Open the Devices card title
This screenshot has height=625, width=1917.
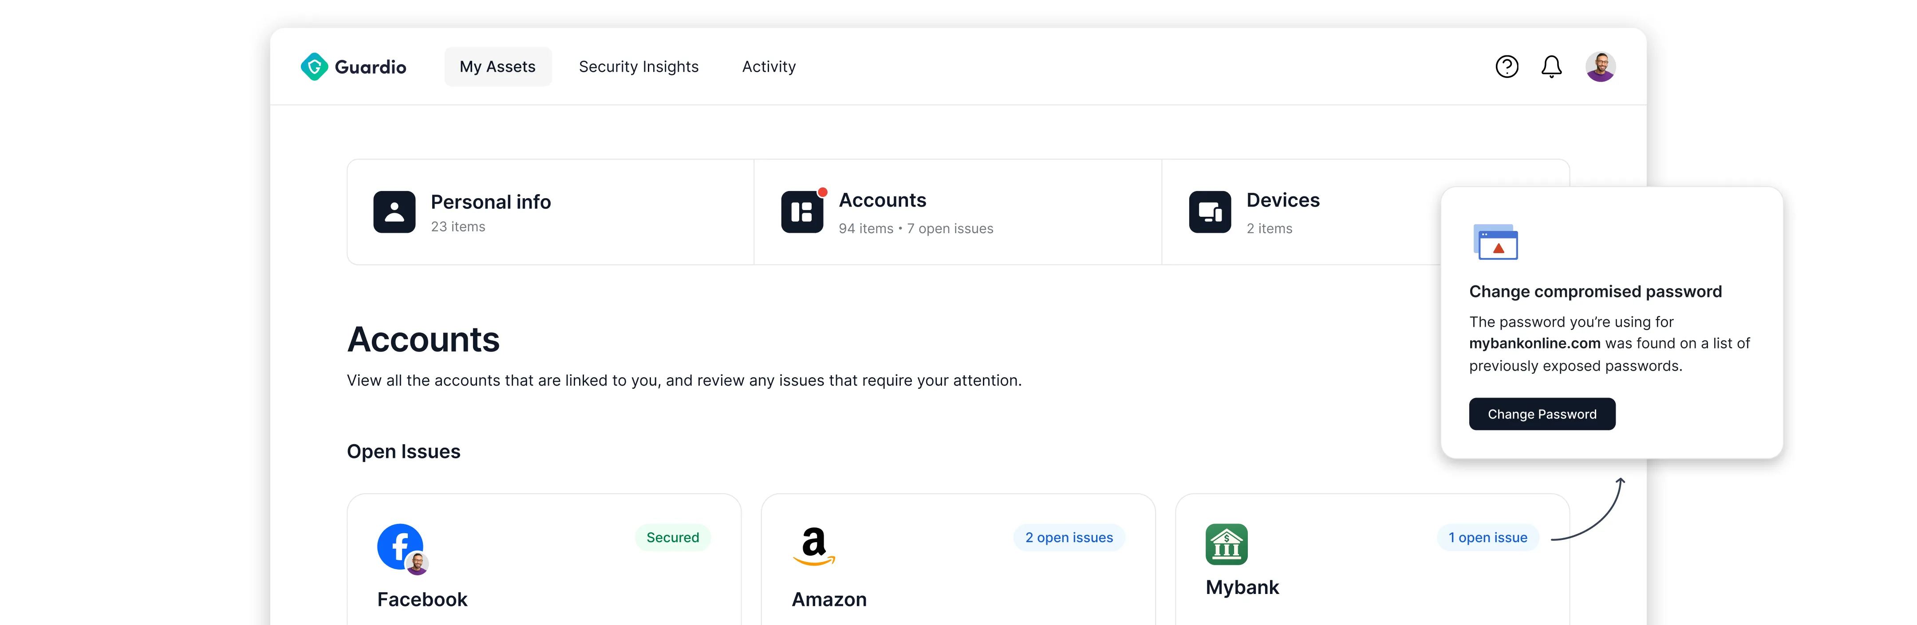(x=1283, y=200)
